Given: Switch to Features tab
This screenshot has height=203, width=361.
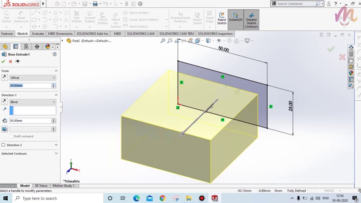Looking at the screenshot, I should point(7,34).
